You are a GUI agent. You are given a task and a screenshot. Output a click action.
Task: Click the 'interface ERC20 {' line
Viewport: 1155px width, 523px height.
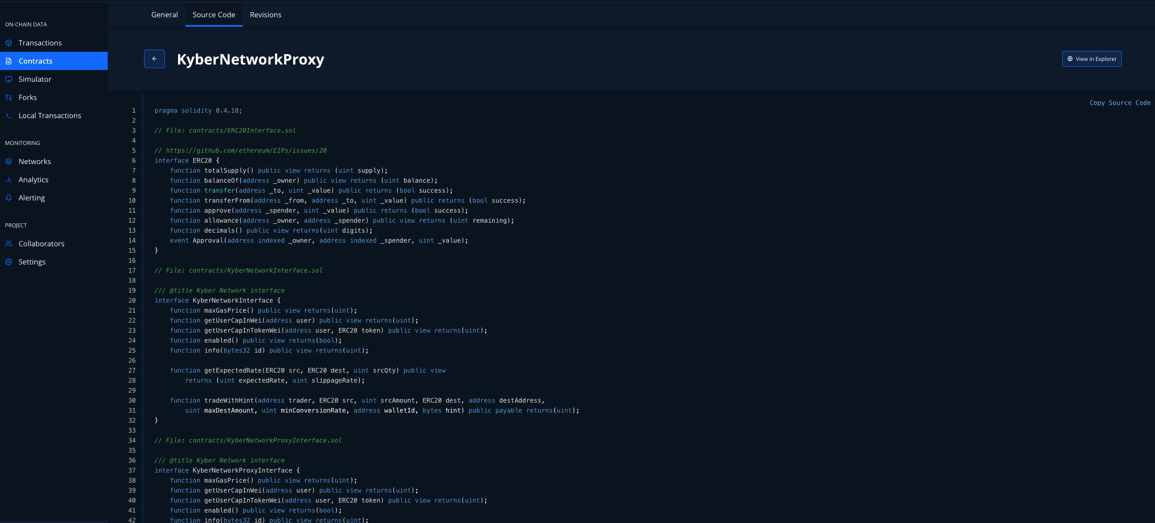tap(187, 160)
